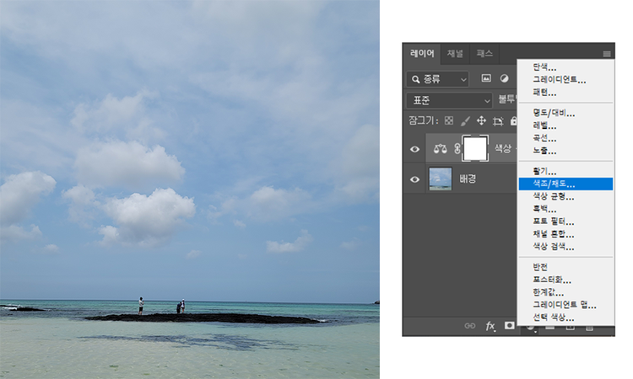
Task: Lock transparent pixels icon
Action: point(449,120)
